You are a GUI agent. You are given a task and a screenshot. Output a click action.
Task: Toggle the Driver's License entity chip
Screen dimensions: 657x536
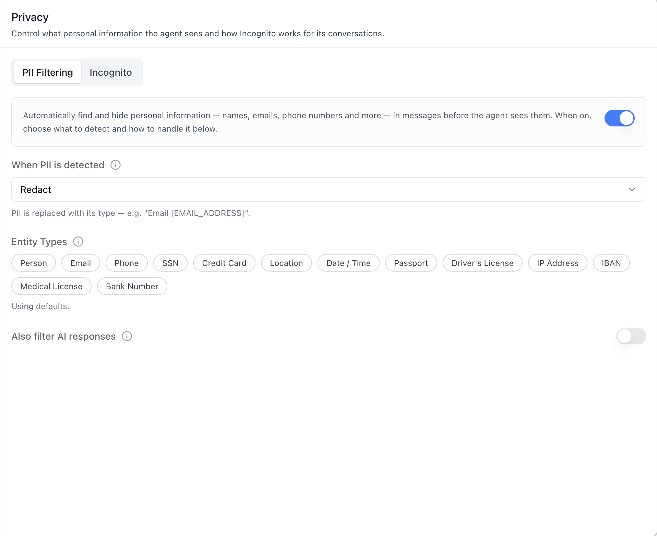482,263
